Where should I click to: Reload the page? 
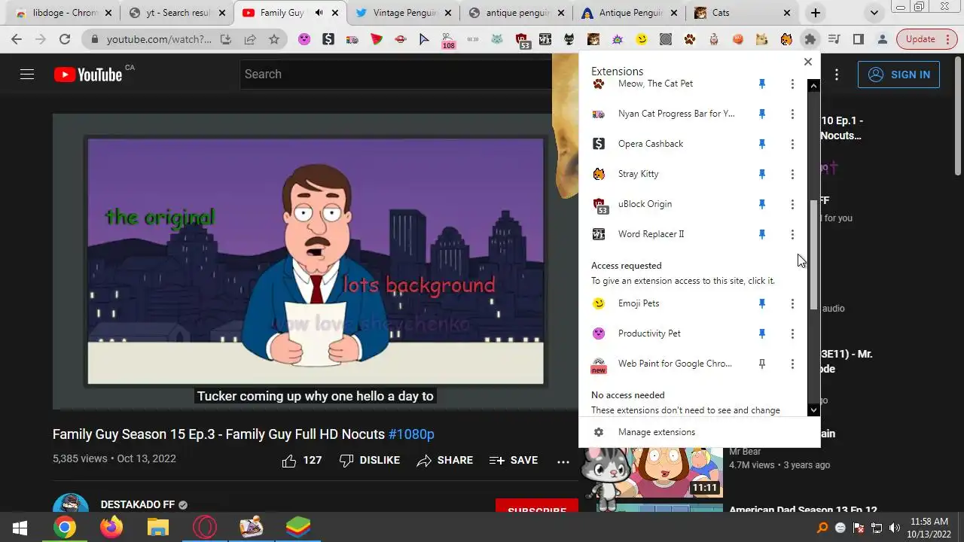[65, 39]
